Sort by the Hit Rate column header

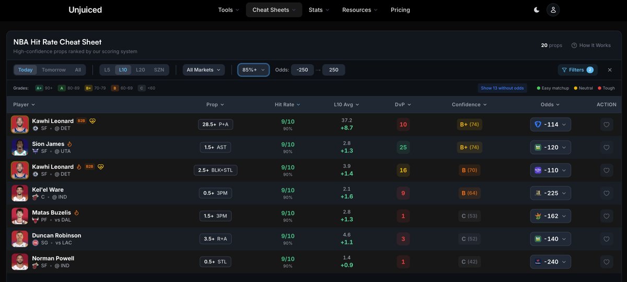click(287, 104)
